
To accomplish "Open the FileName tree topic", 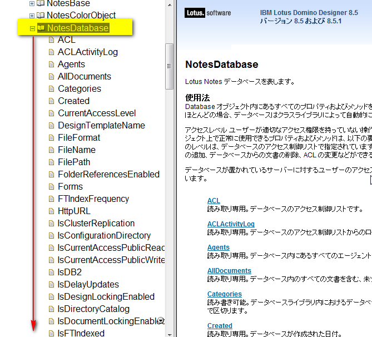I will coord(77,150).
